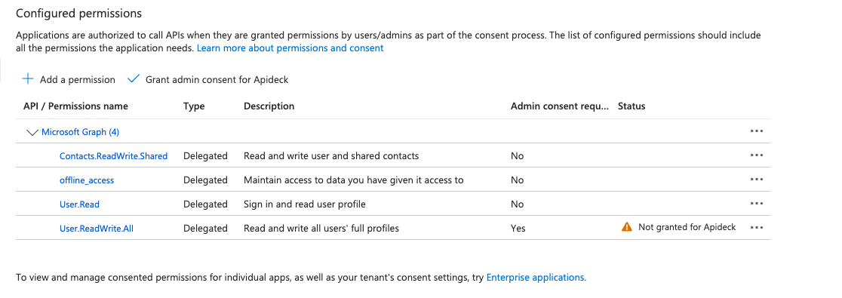Click the Yes value for User.ReadWrite.All
Screen dimensions: 842x298
[x=518, y=228]
